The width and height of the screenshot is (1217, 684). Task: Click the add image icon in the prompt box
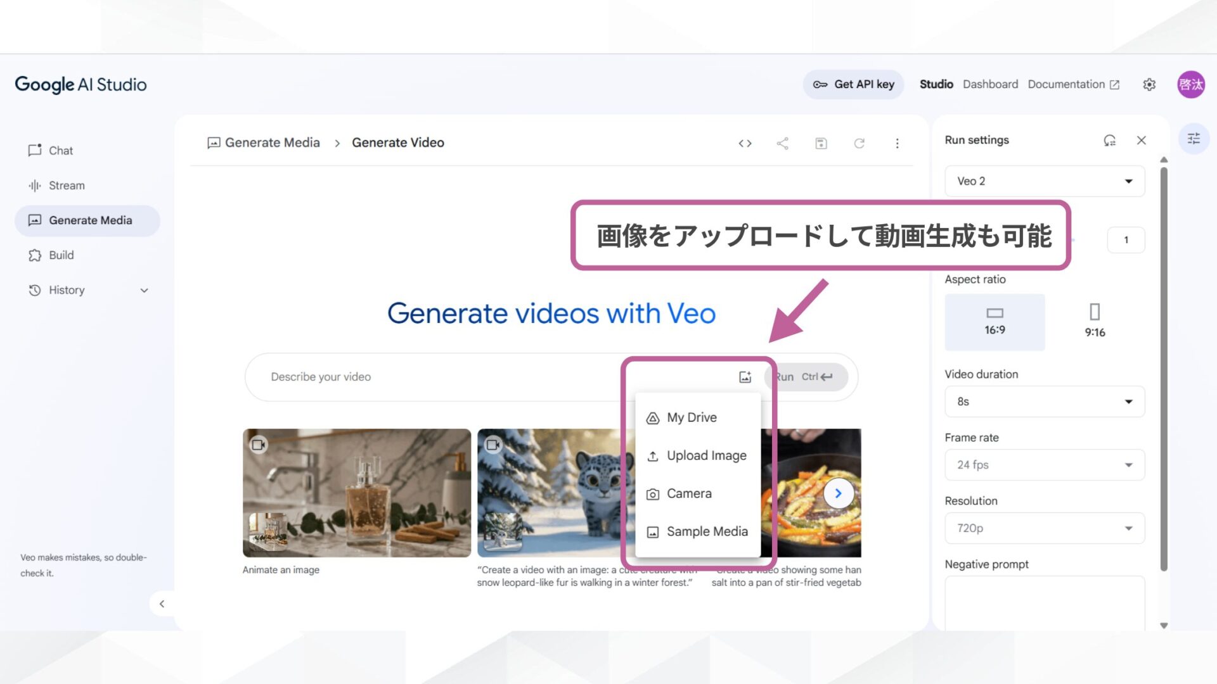coord(745,377)
